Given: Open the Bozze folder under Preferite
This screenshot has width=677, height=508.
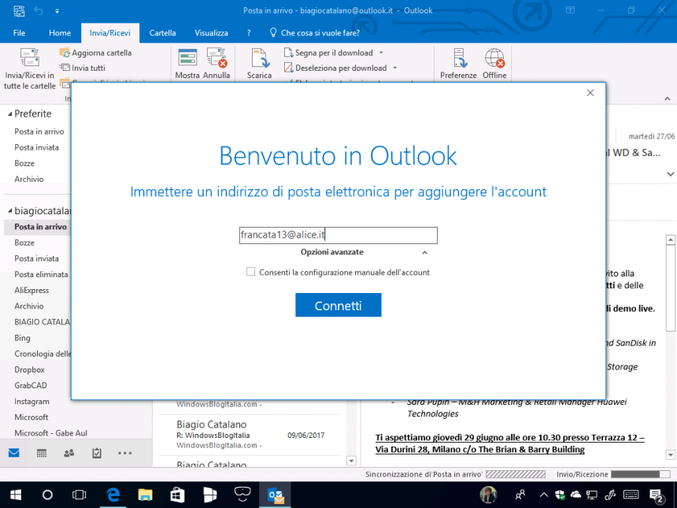Looking at the screenshot, I should tap(24, 163).
